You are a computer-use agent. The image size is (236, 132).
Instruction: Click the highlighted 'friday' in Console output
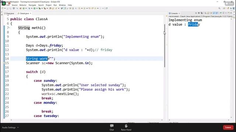coord(193,25)
